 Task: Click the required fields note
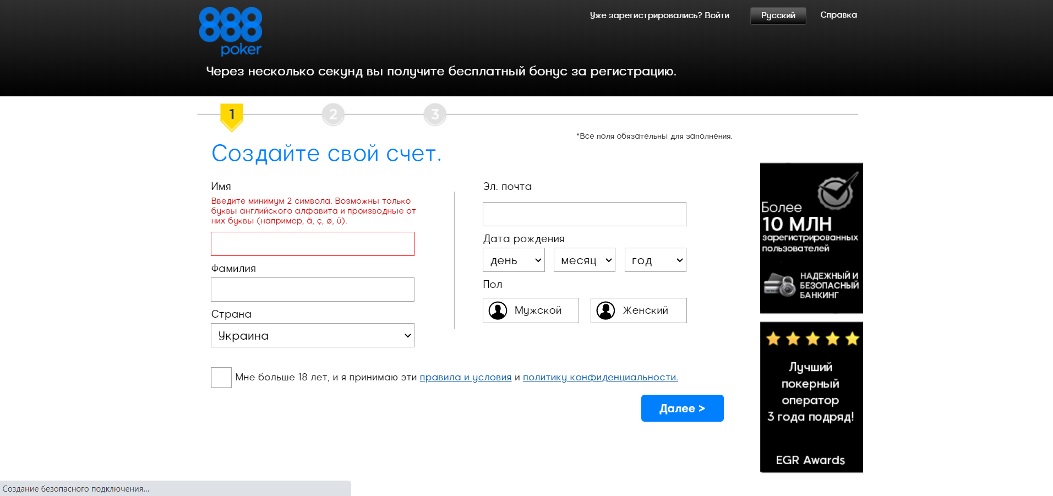point(654,136)
